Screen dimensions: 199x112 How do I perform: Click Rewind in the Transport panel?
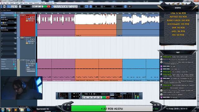coord(86,97)
